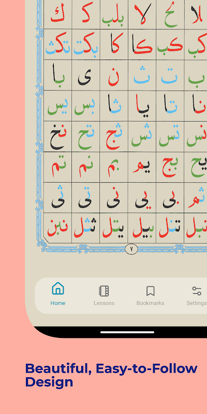Select the red 'بج' cell
The image size is (207, 414).
pyautogui.click(x=170, y=167)
